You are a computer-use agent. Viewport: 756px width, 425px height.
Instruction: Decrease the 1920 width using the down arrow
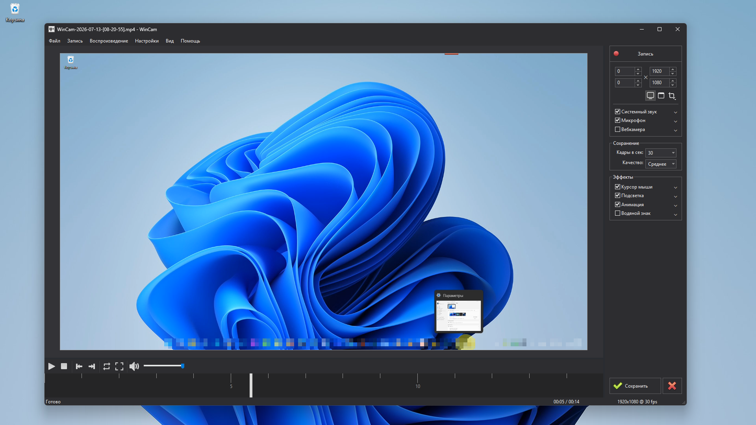(x=673, y=74)
